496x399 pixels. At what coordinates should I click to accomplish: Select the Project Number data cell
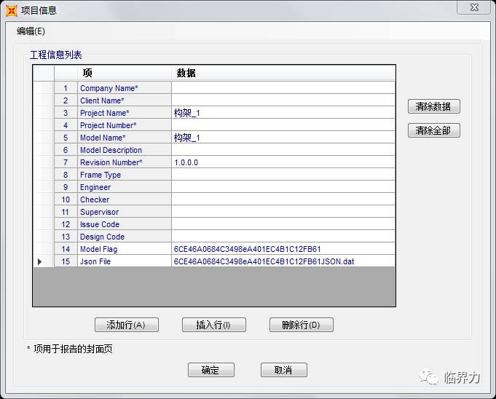click(x=283, y=125)
